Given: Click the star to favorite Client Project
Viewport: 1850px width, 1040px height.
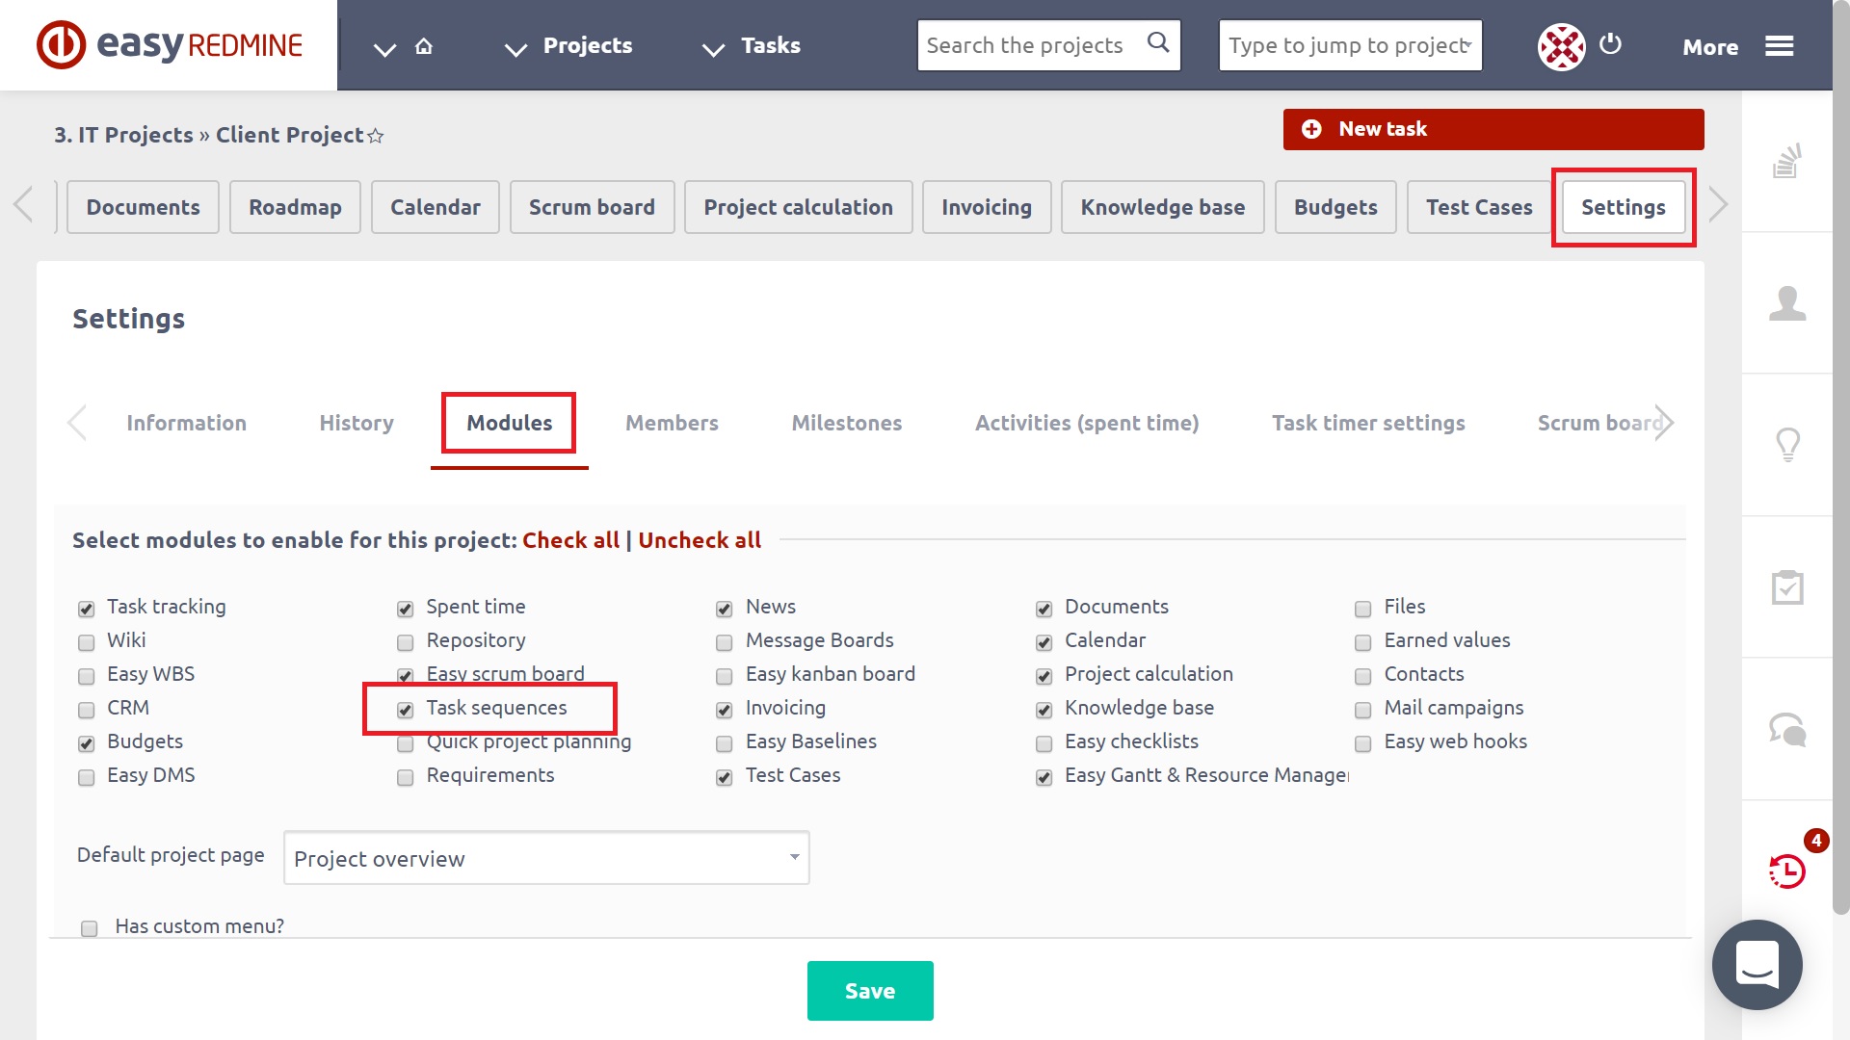Looking at the screenshot, I should tap(376, 137).
